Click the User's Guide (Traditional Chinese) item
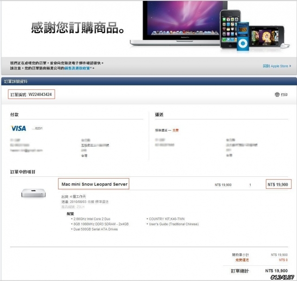Image resolution: width=297 pixels, height=281 pixels. point(174,224)
